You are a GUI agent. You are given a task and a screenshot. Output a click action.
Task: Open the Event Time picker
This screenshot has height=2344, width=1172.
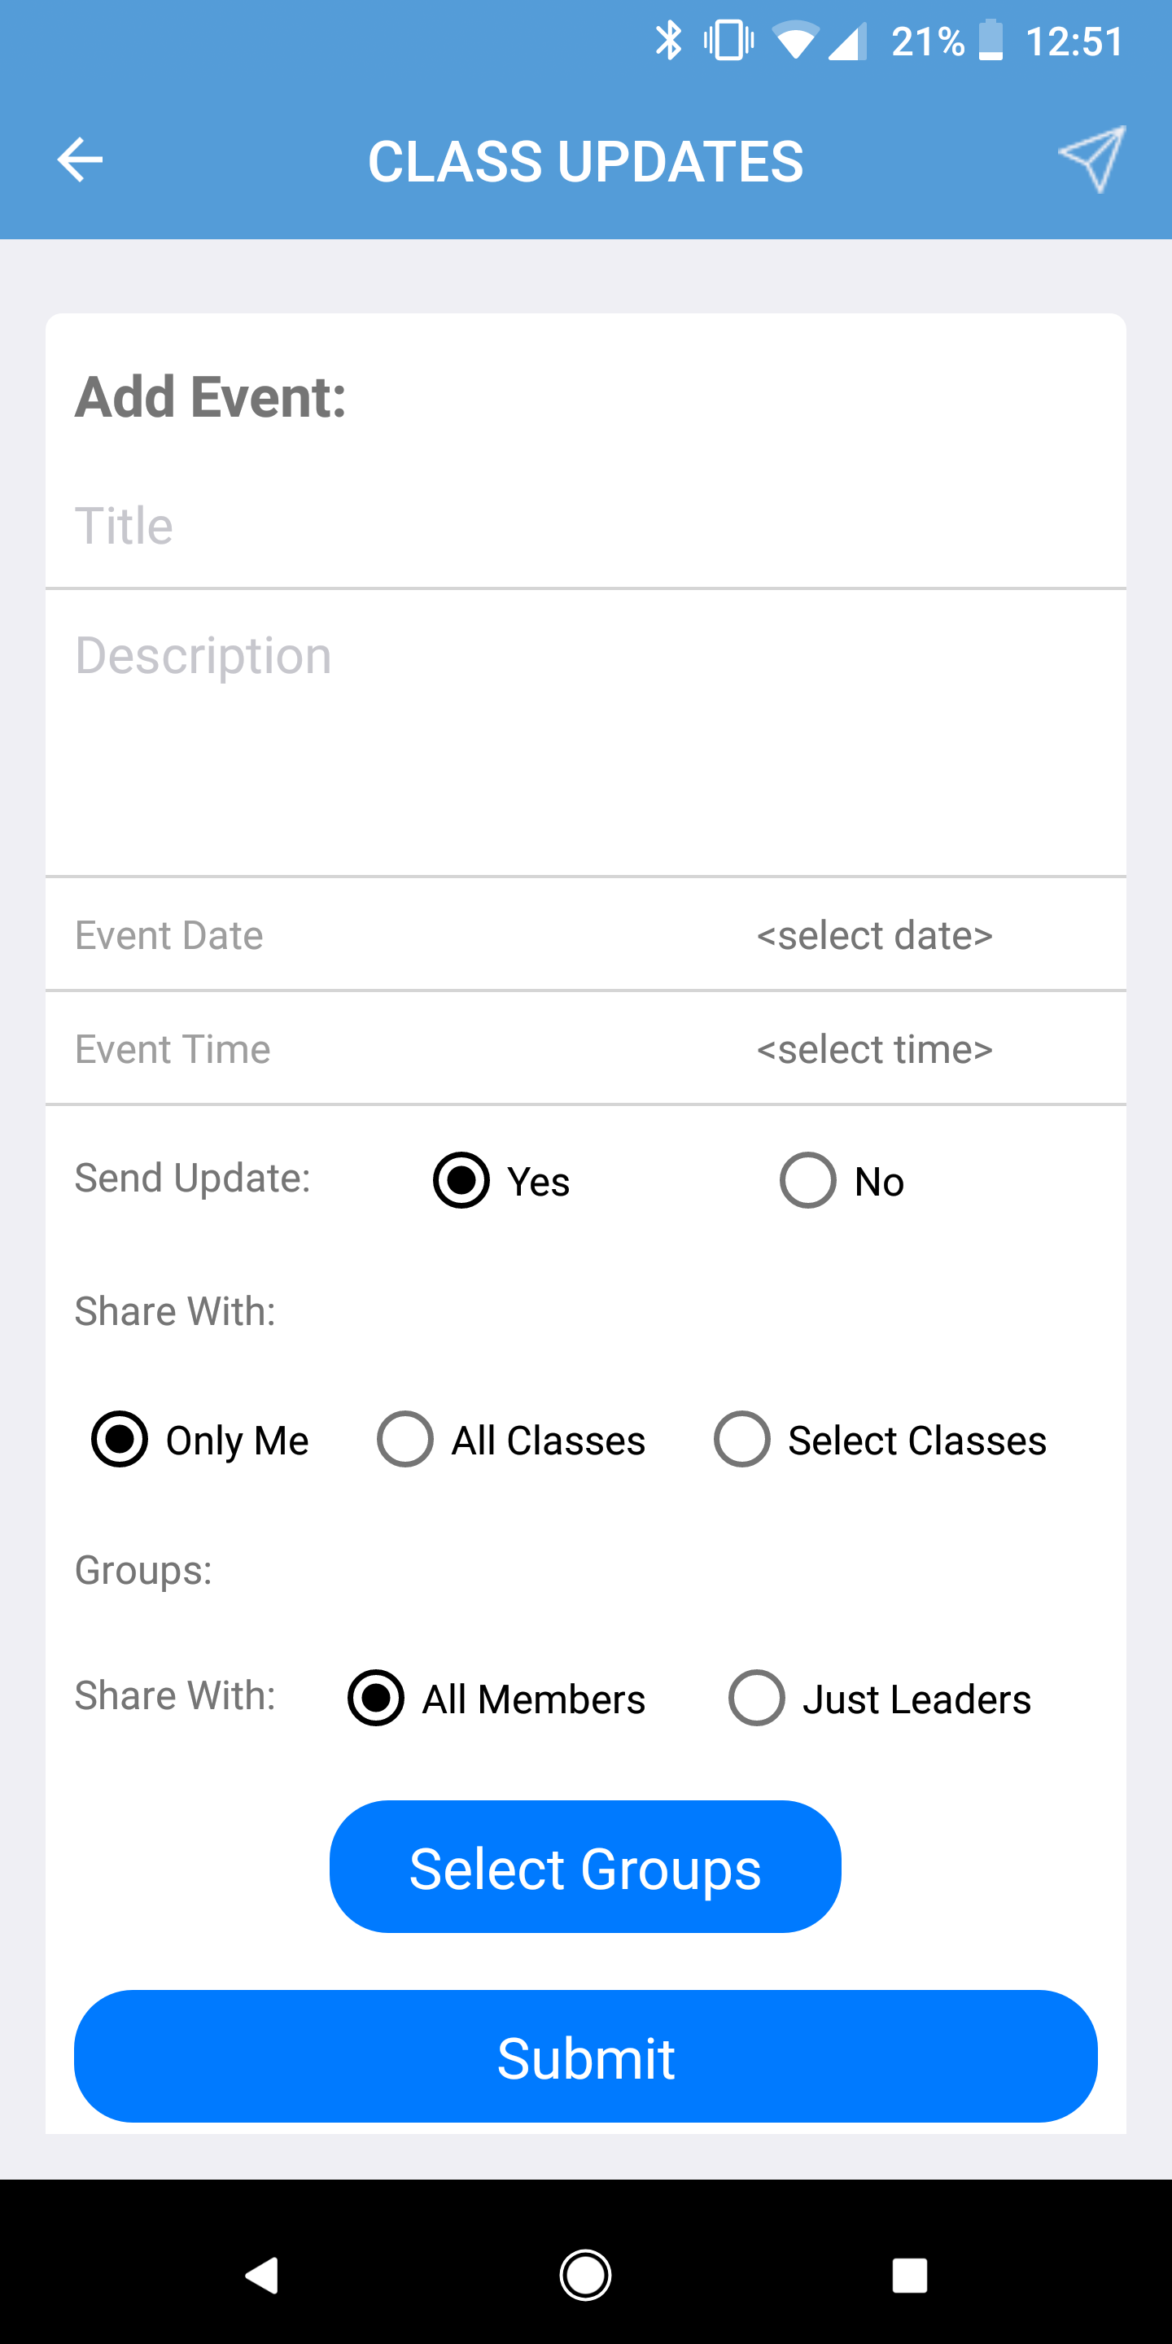873,1049
